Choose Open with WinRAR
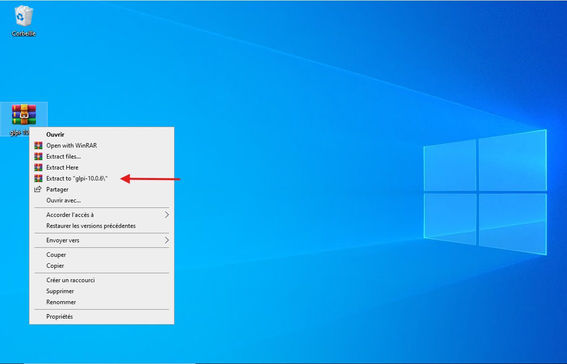 pos(102,145)
